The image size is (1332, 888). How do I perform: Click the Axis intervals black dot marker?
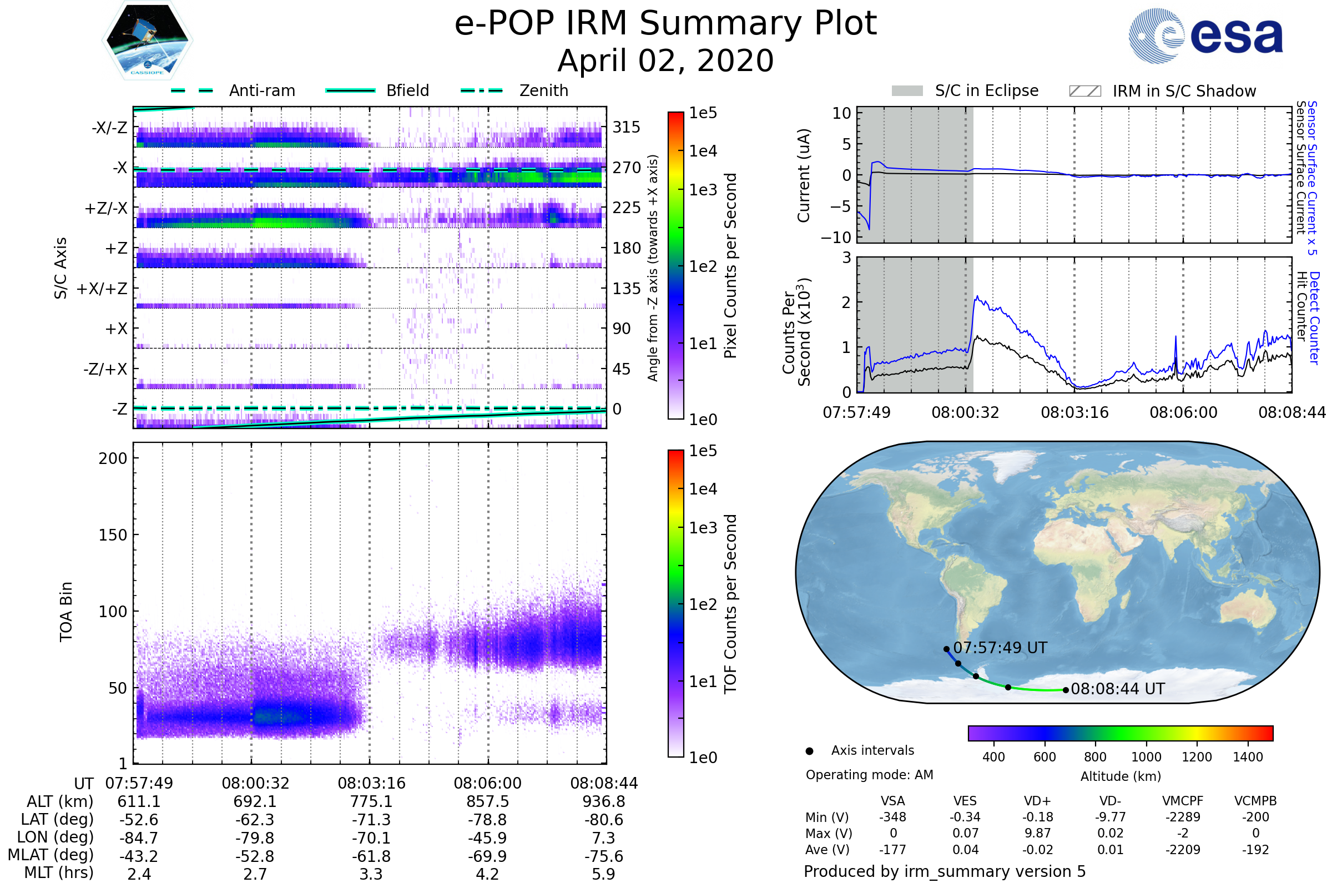pos(809,751)
